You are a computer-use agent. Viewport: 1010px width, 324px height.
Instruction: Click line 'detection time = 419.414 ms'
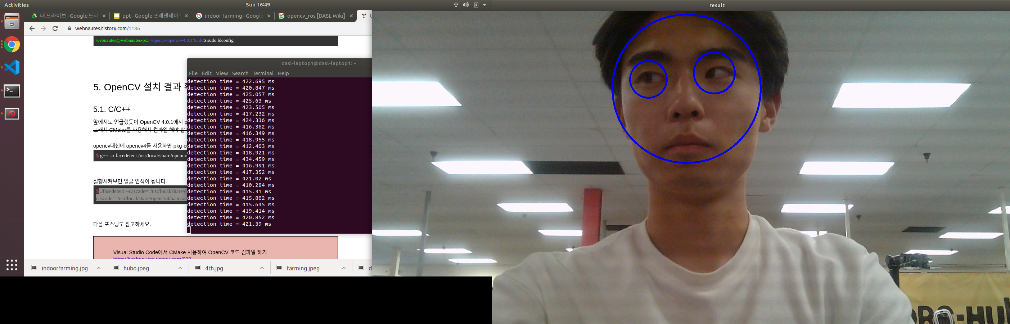coord(230,211)
